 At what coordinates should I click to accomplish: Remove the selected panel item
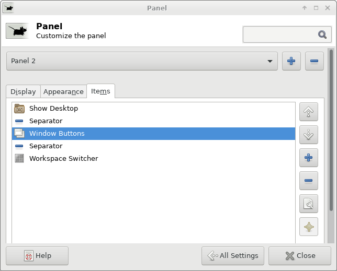pos(308,181)
